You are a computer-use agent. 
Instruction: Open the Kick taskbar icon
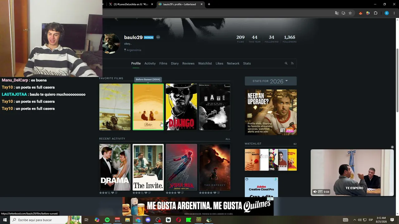[189, 220]
